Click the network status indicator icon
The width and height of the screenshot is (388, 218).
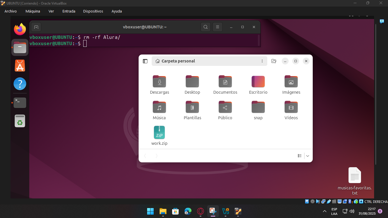(x=323, y=202)
